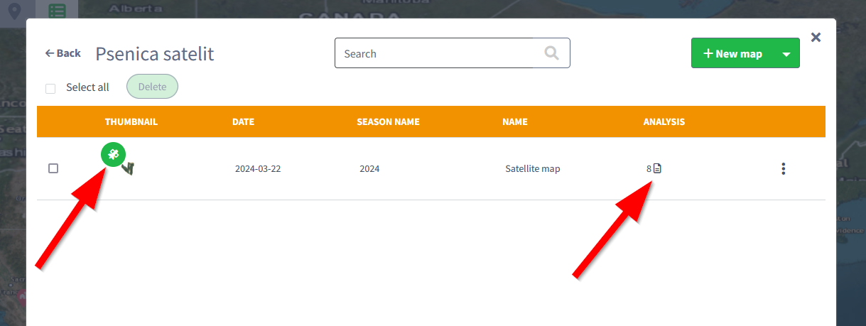
Task: Tick the Select all checkbox
Action: coord(50,88)
